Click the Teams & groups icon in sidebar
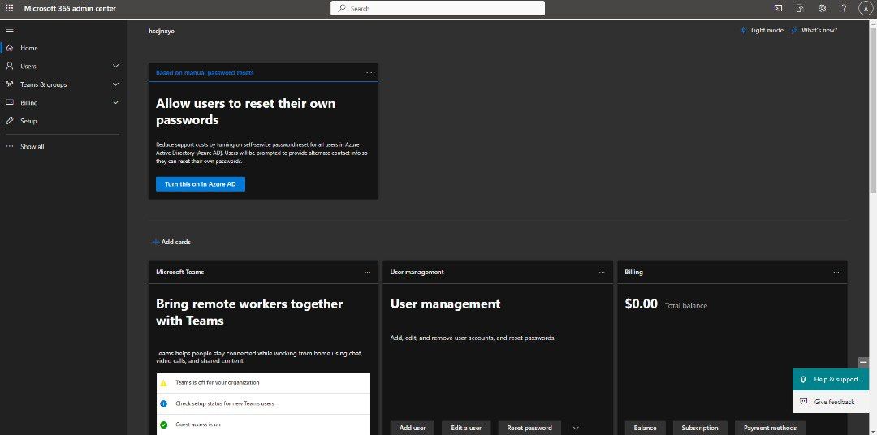The width and height of the screenshot is (877, 435). [x=10, y=84]
